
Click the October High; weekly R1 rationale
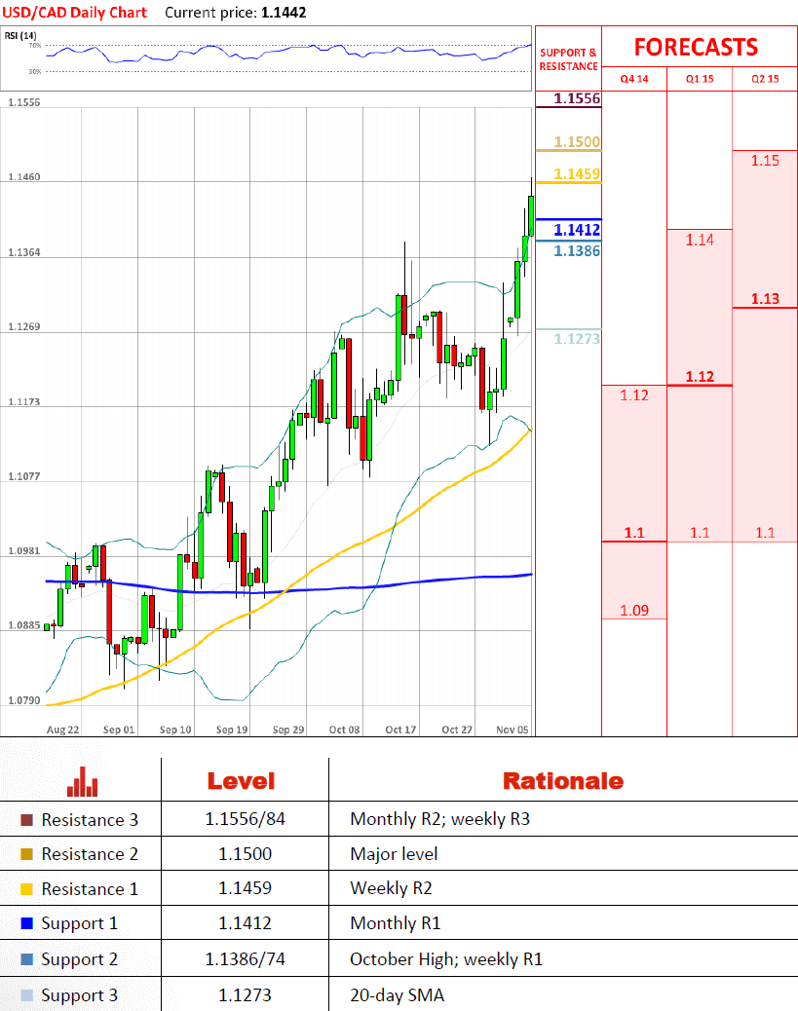[446, 959]
